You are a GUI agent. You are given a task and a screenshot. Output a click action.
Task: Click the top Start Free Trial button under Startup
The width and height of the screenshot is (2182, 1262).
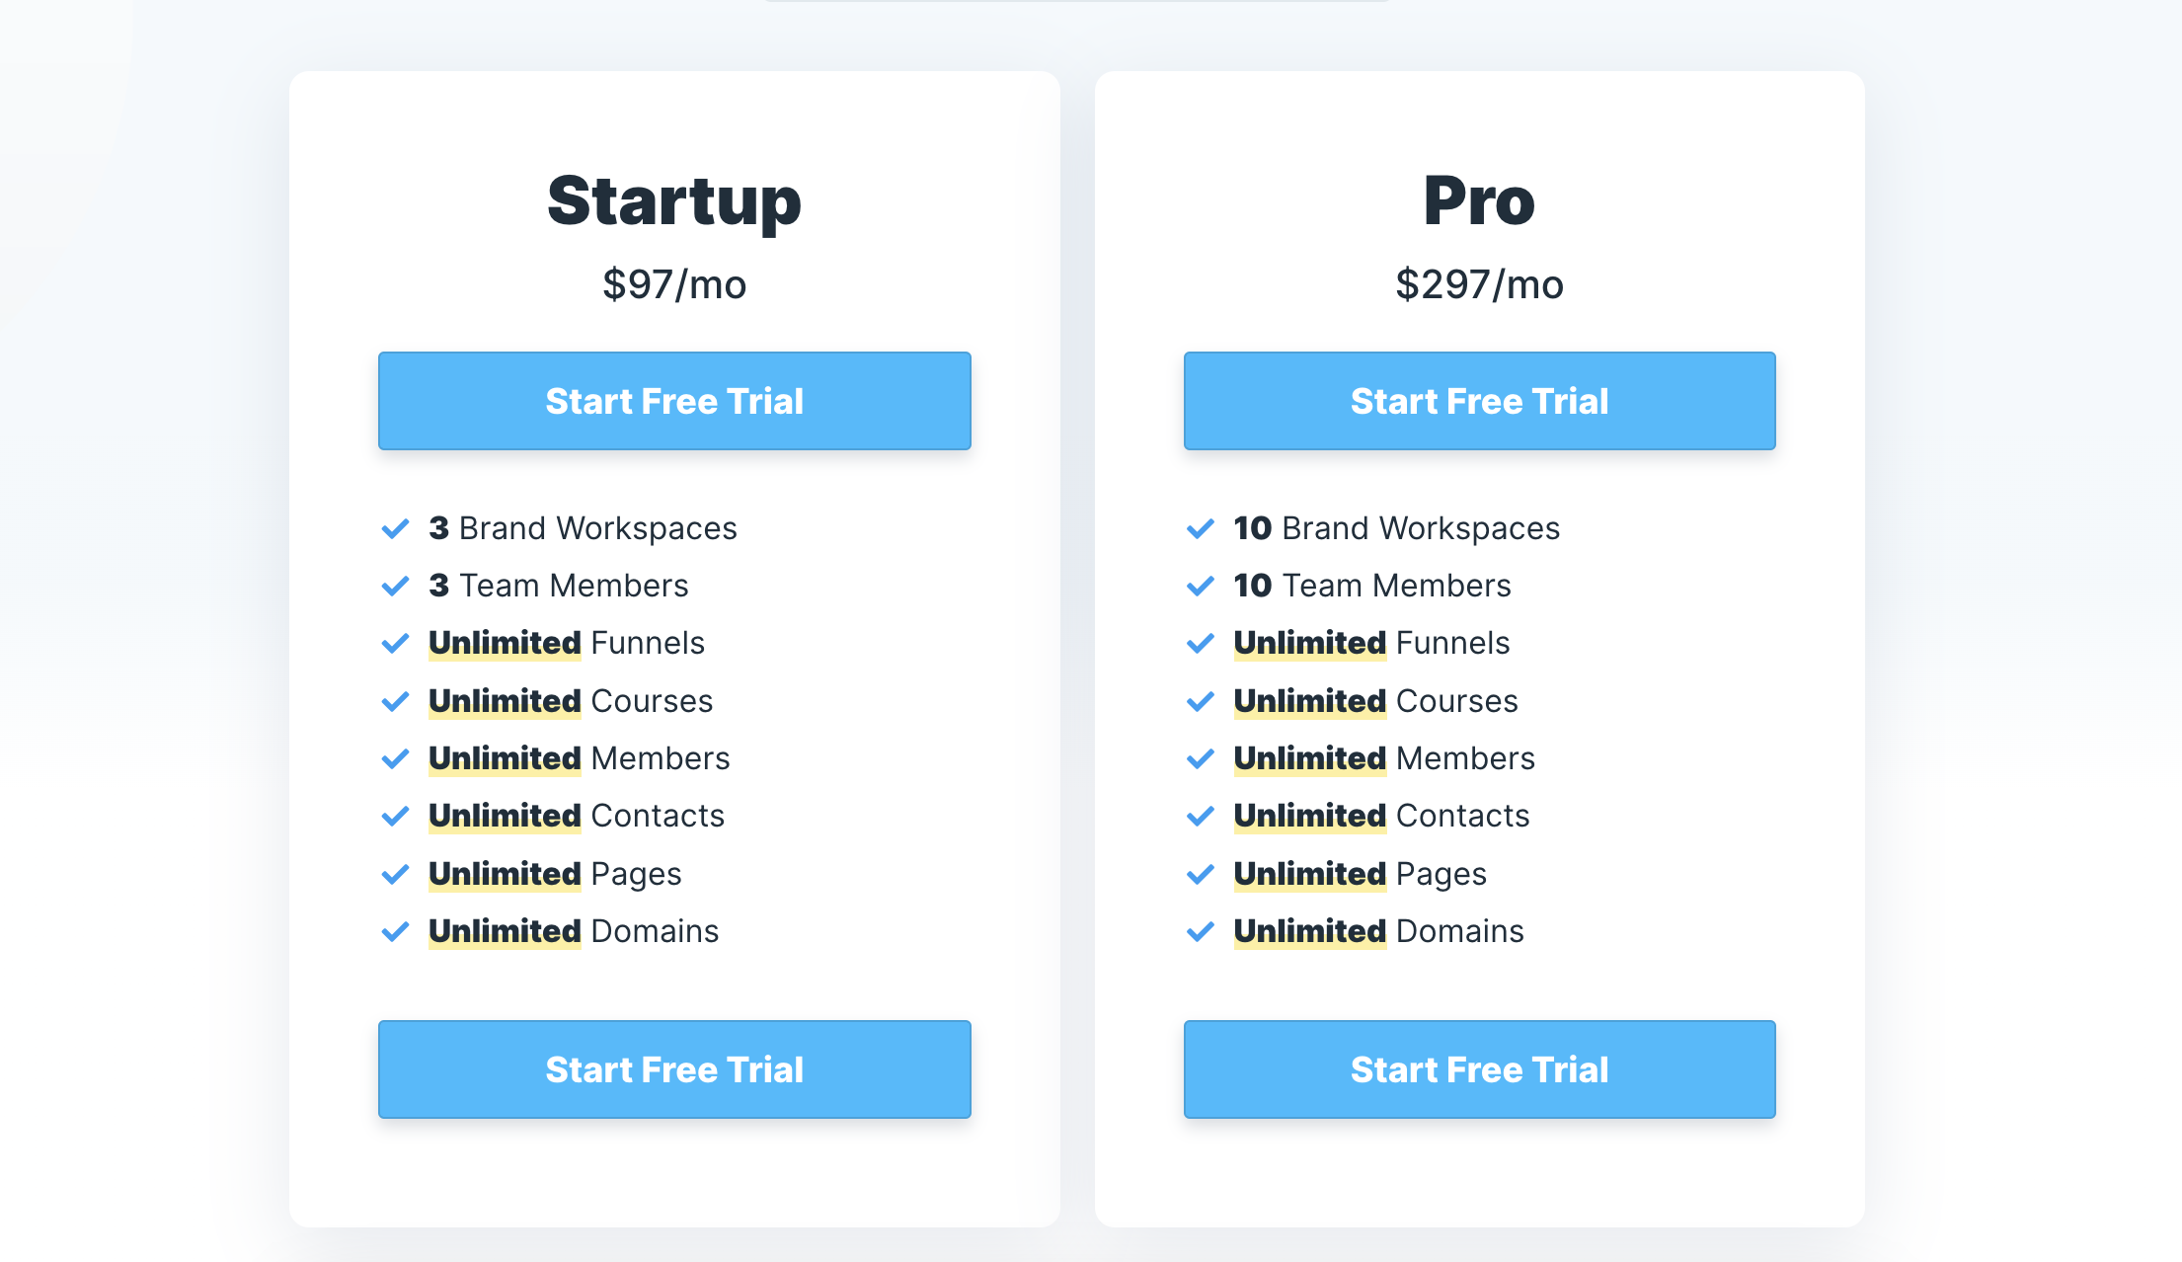pos(674,401)
